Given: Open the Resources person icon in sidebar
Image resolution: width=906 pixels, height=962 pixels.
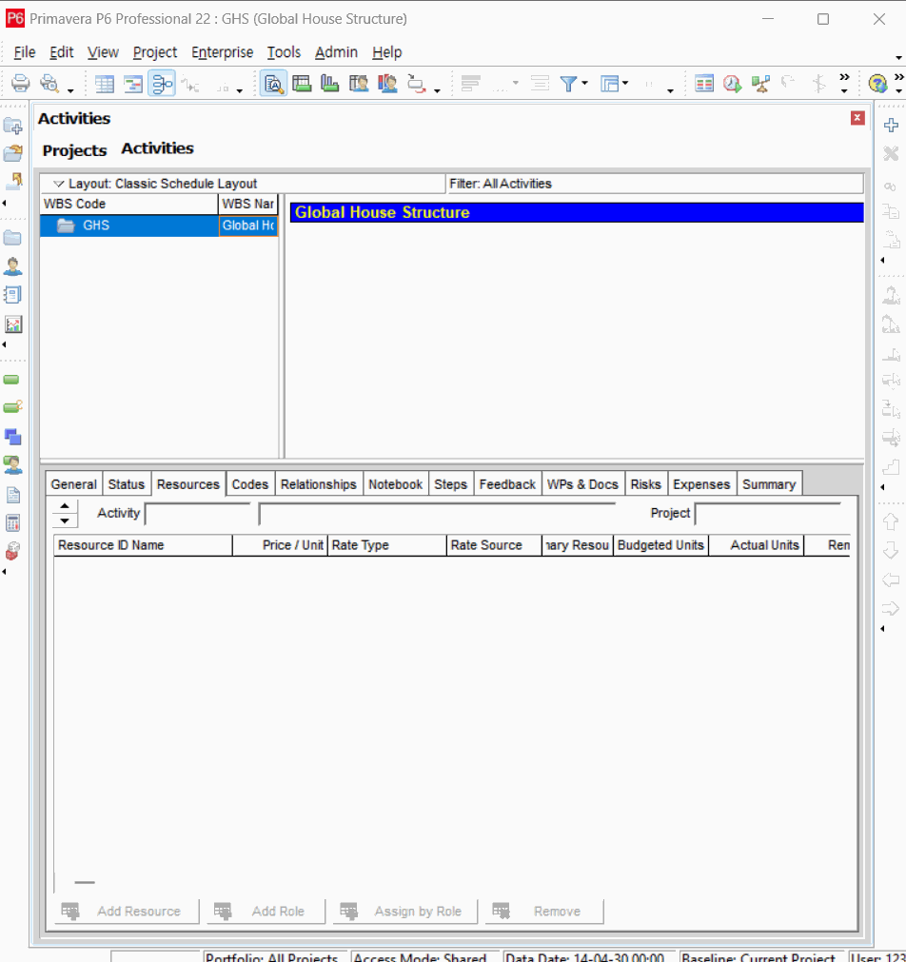Looking at the screenshot, I should pyautogui.click(x=13, y=265).
